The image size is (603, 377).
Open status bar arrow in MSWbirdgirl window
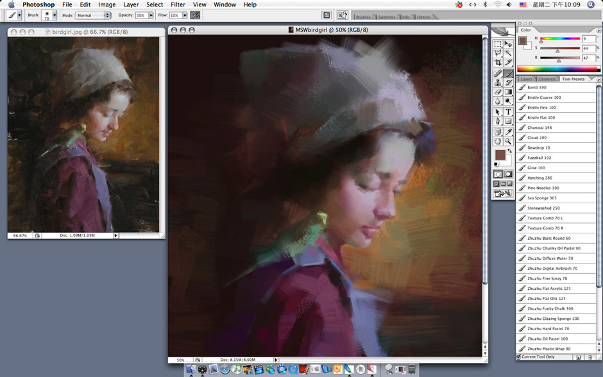[x=276, y=360]
